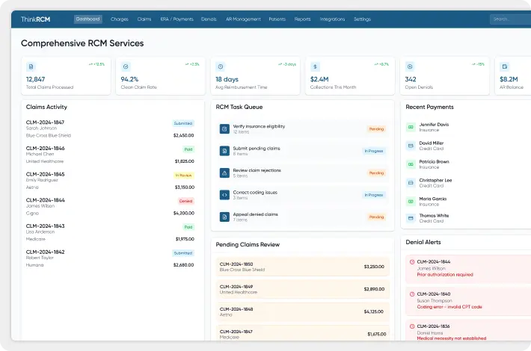Go to the Claims section

tap(144, 19)
